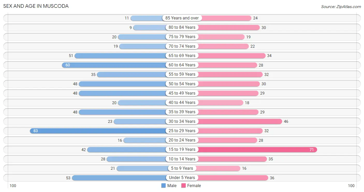Toggle the Female series legend label

point(194,186)
